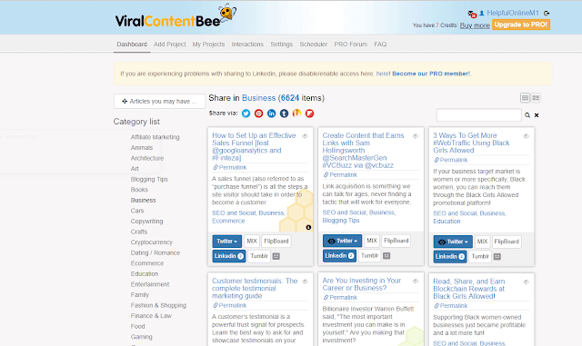
Task: Select Finance & Law category
Action: [151, 316]
